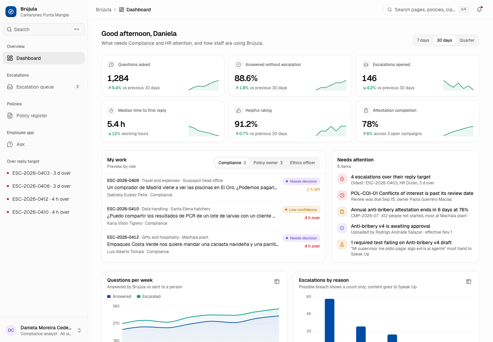The width and height of the screenshot is (493, 342).
Task: Toggle the Answered legend series
Action: (119, 297)
